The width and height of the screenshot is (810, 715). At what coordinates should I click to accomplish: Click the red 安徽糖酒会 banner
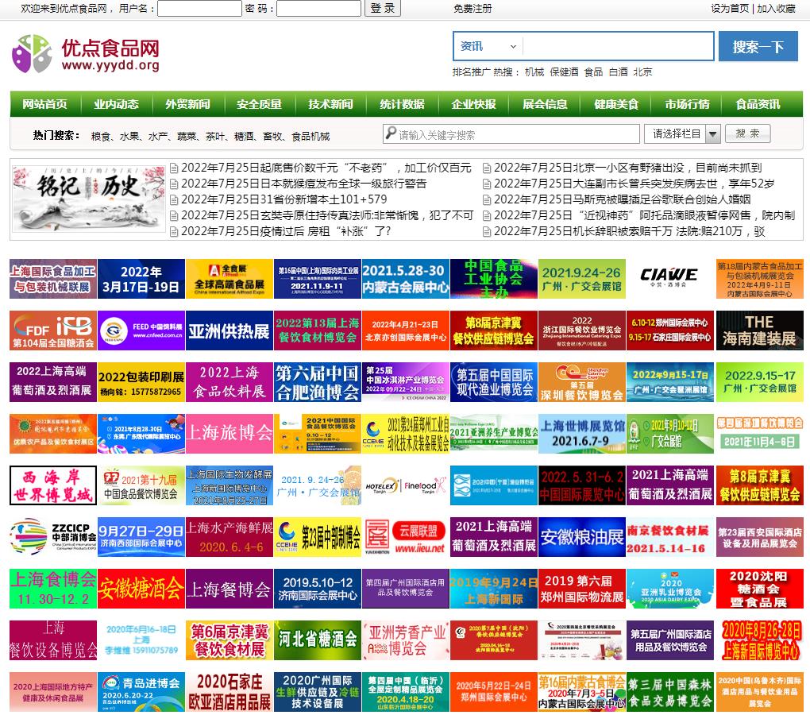(x=141, y=589)
